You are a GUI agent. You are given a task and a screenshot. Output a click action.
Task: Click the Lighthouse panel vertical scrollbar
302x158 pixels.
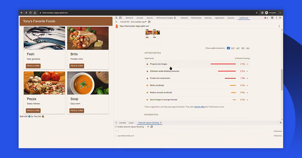click(282, 81)
